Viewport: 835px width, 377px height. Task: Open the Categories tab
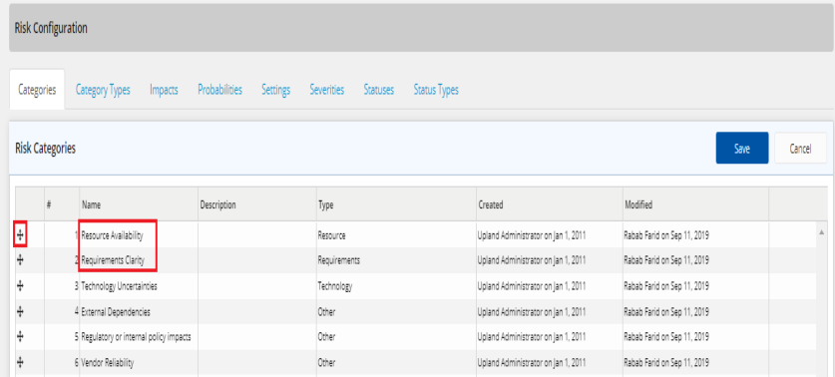37,90
